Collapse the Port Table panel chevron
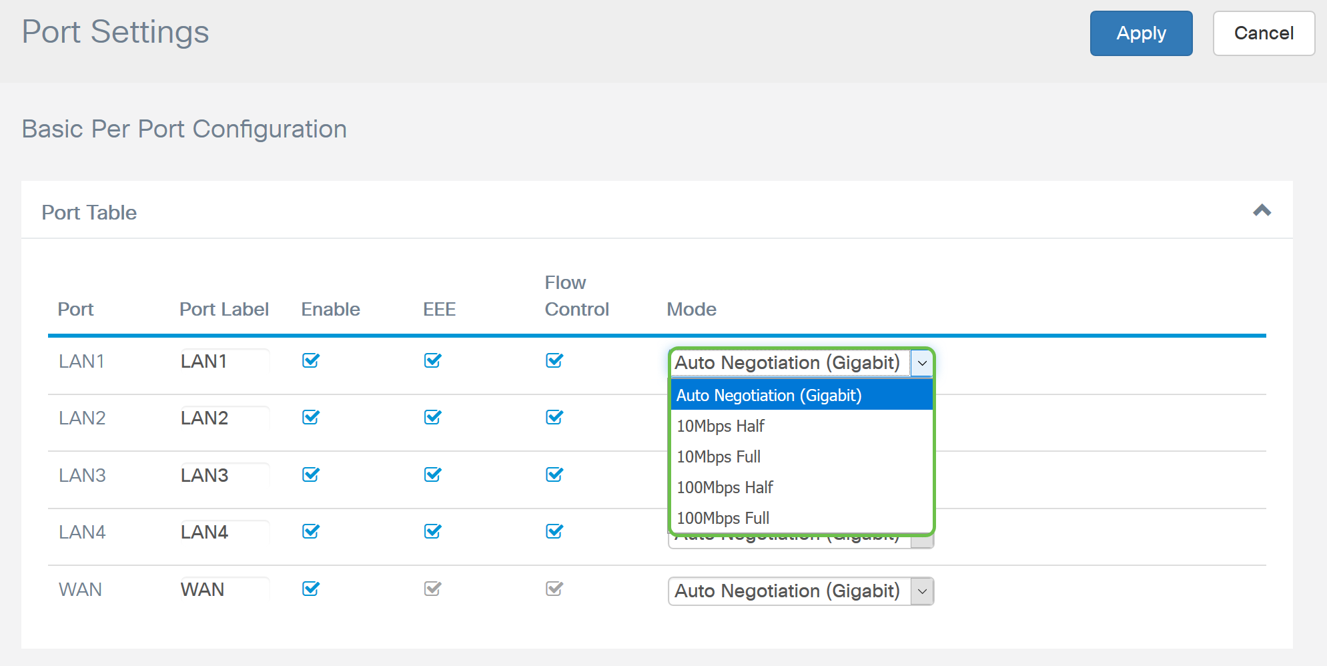The height and width of the screenshot is (666, 1327). pos(1262,211)
